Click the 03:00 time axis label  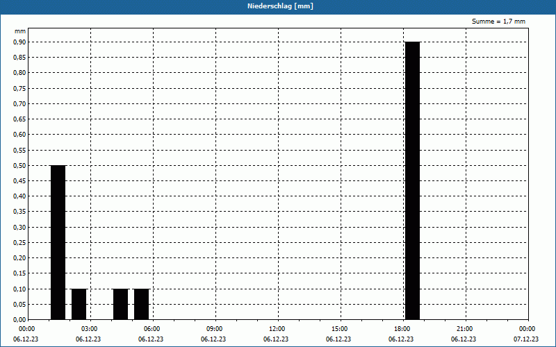90,329
